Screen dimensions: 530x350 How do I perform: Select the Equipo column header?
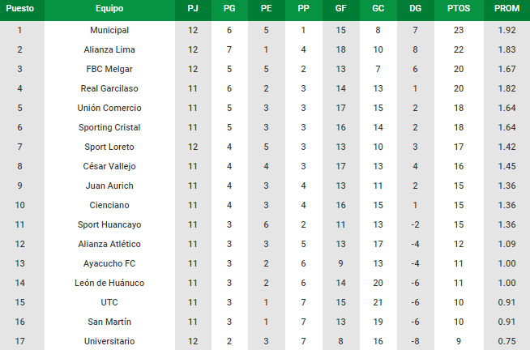(x=109, y=8)
